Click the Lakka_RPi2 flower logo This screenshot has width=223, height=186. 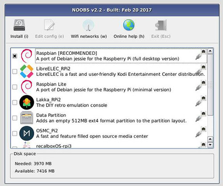26,103
